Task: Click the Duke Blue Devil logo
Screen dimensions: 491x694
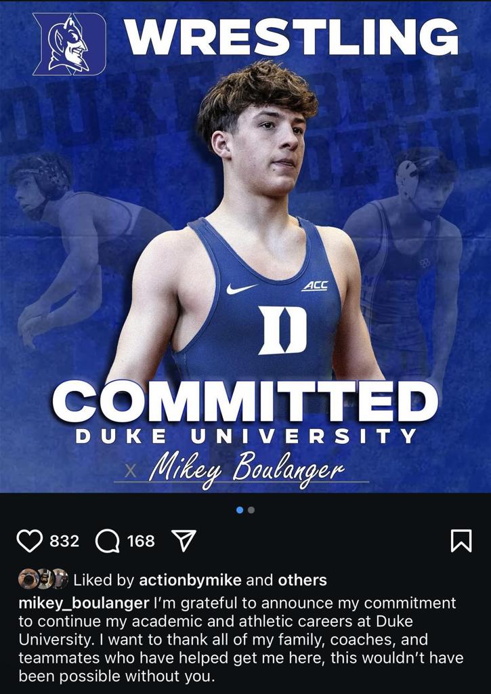Action: [70, 43]
